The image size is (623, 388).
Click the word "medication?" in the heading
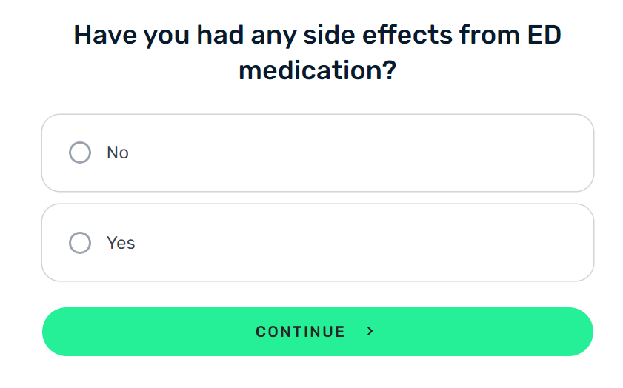click(x=318, y=70)
